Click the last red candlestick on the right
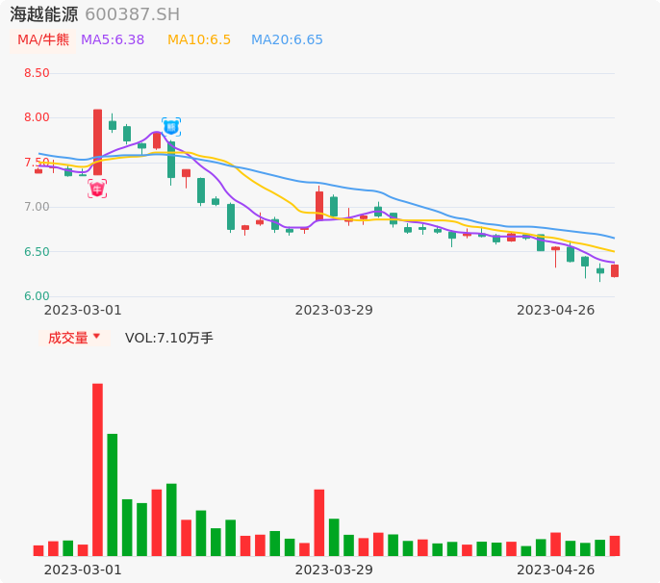Image resolution: width=660 pixels, height=583 pixels. (615, 270)
